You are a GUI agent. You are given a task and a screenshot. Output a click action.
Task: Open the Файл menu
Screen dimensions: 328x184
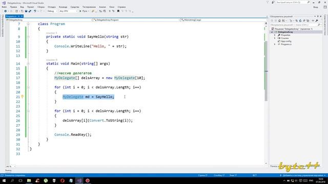[x=4, y=7]
